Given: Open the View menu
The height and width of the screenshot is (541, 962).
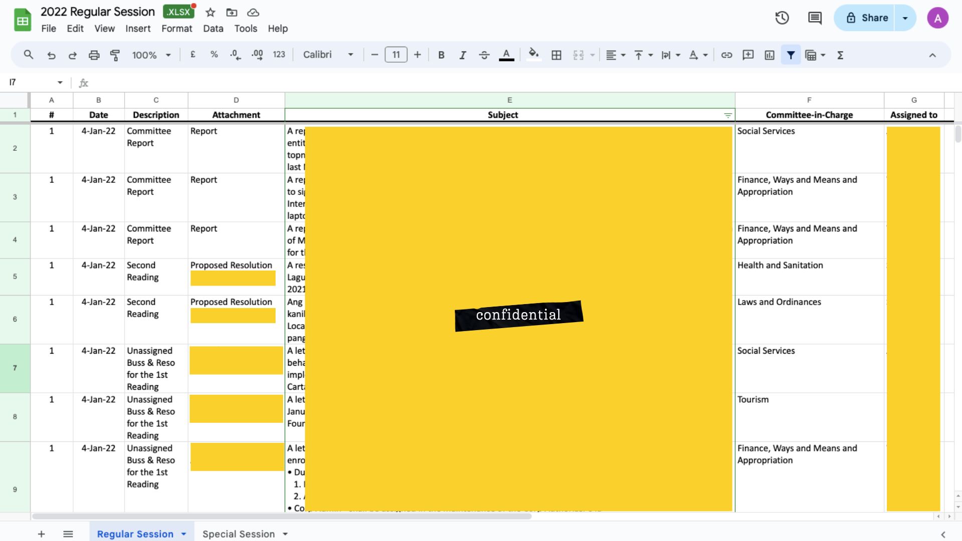Looking at the screenshot, I should click(x=105, y=29).
